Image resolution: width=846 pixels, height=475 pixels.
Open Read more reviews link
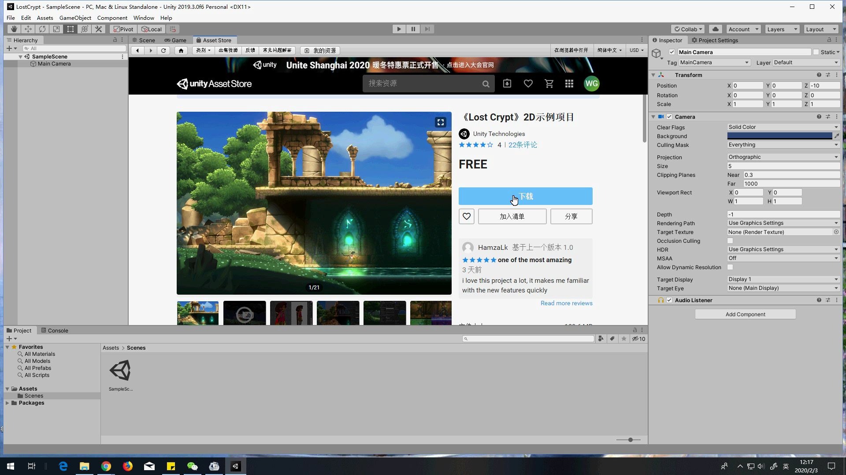coord(566,303)
